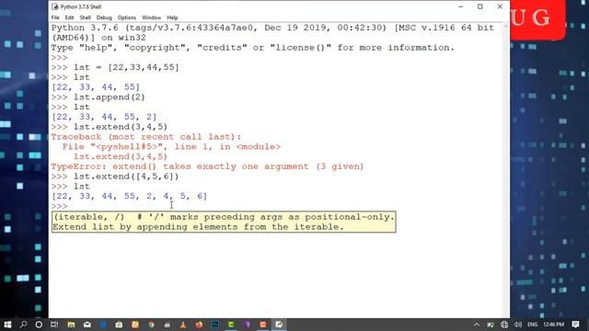Viewport: 589px width, 331px height.
Task: Open the Help menu
Action: click(172, 17)
